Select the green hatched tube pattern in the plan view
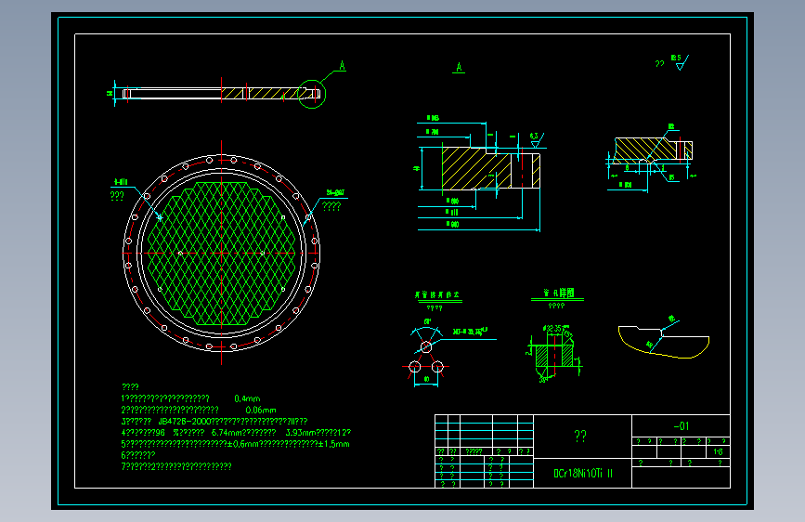This screenshot has width=805, height=522. [221, 254]
